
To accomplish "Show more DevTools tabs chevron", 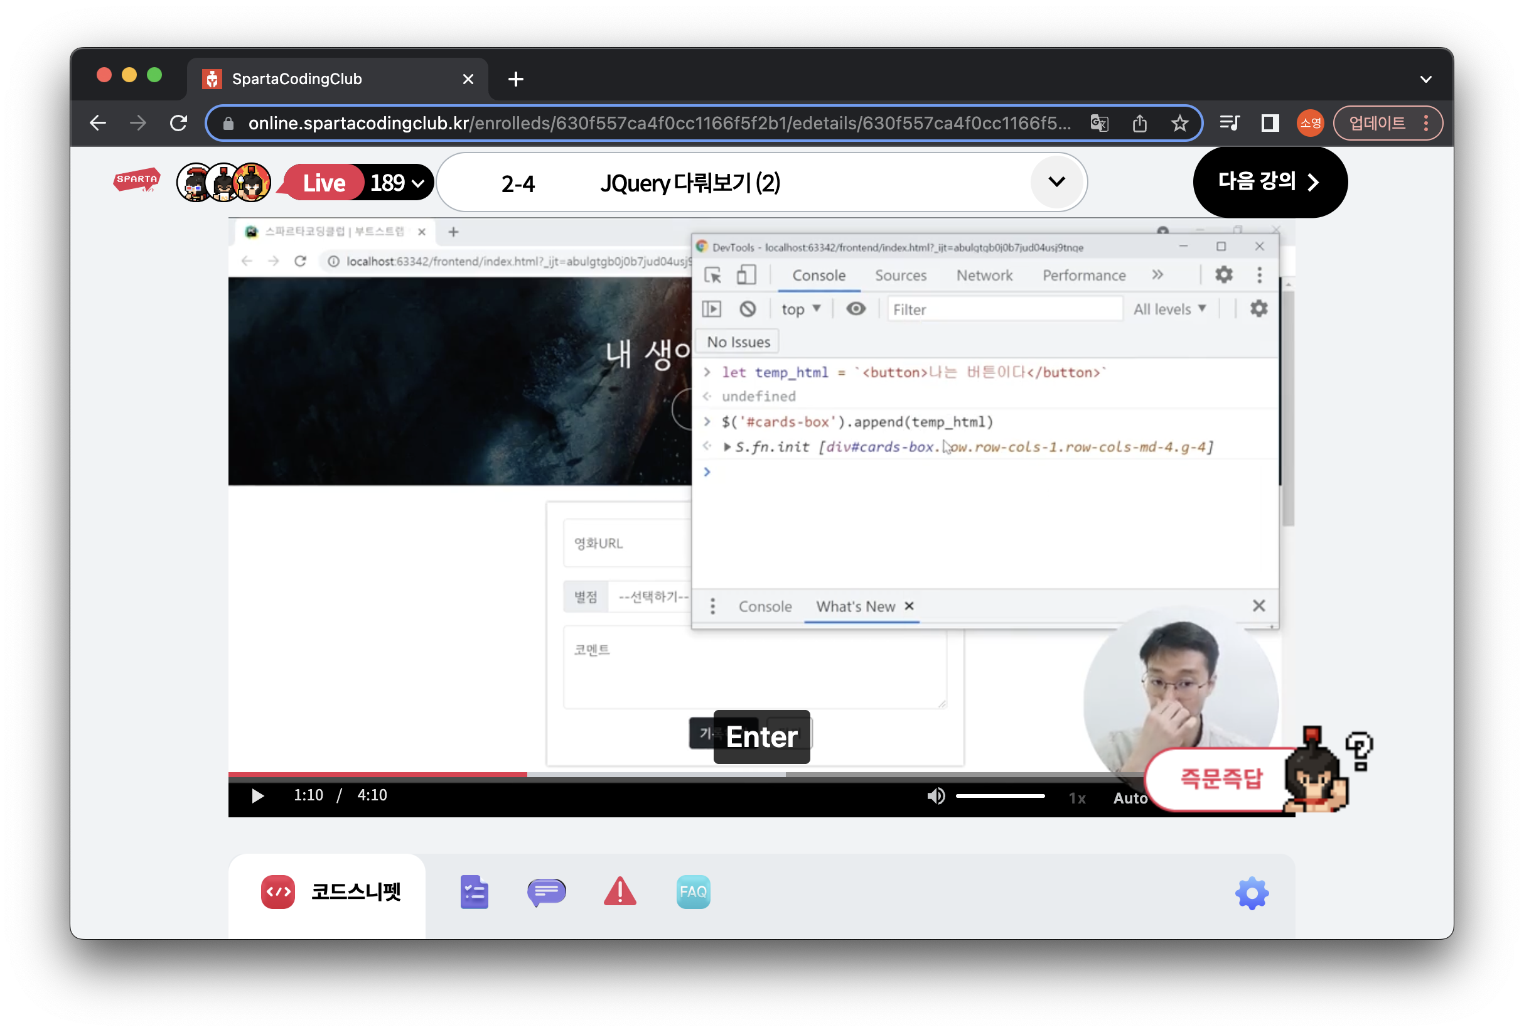I will (1157, 275).
